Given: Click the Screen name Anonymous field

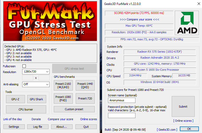Looking at the screenshot, I should (x=122, y=100).
